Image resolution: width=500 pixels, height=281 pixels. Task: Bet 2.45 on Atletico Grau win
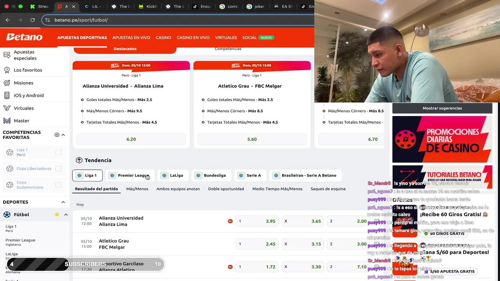point(258,244)
